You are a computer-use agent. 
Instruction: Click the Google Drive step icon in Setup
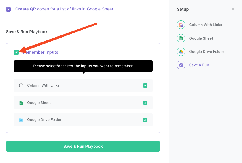(181, 52)
